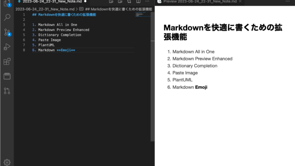Click editor line '1. Markdown All in One'
The width and height of the screenshot is (295, 166).
tap(54, 24)
